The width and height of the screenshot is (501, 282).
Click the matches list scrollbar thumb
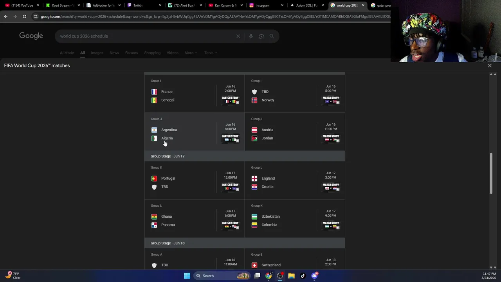[x=492, y=173]
